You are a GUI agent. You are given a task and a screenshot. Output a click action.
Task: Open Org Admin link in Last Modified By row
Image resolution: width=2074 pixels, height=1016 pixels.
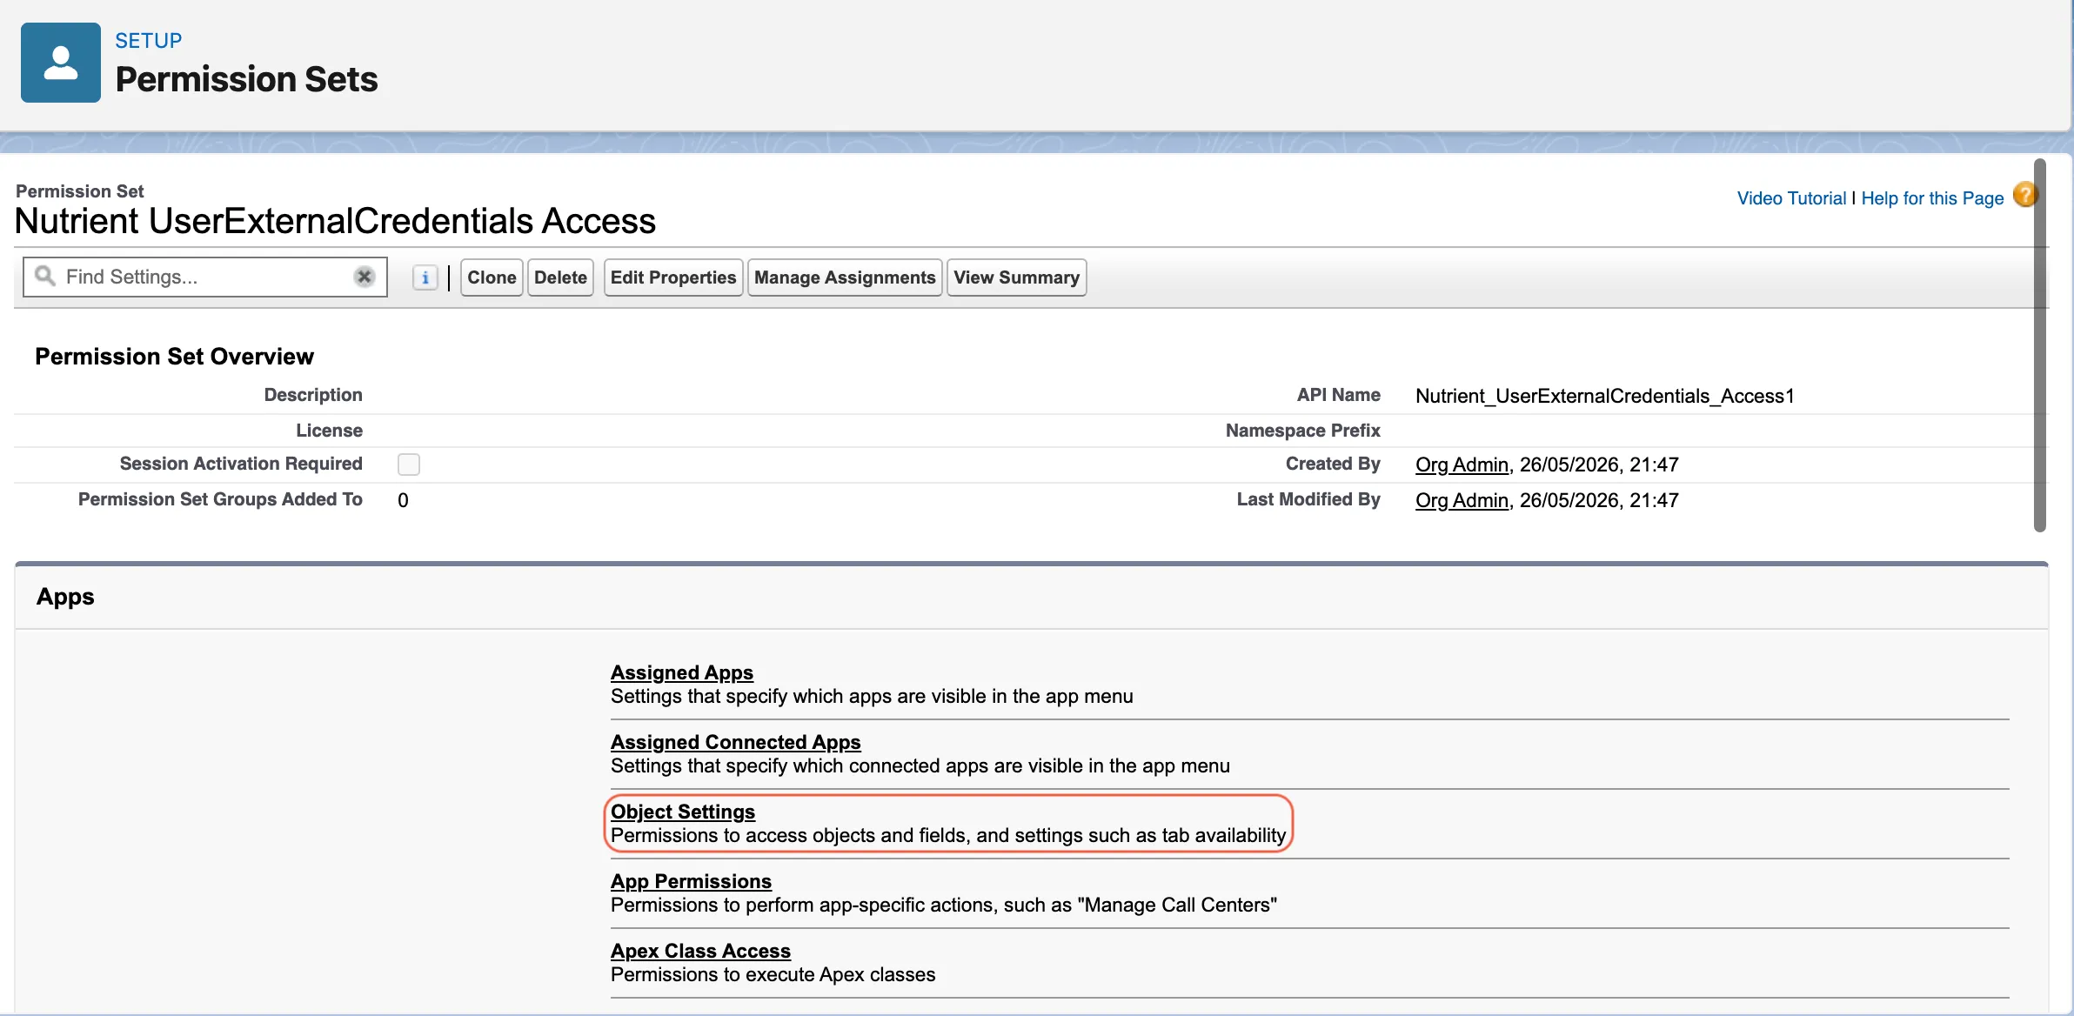point(1462,500)
